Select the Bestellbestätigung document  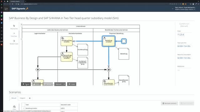coord(124,80)
